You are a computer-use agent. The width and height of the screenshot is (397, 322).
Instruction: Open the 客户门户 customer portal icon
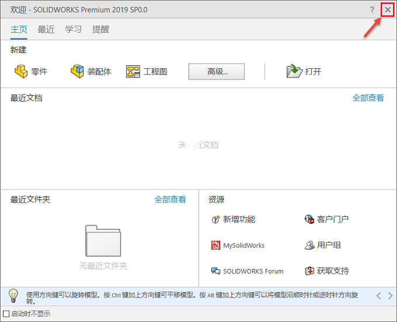coord(309,219)
